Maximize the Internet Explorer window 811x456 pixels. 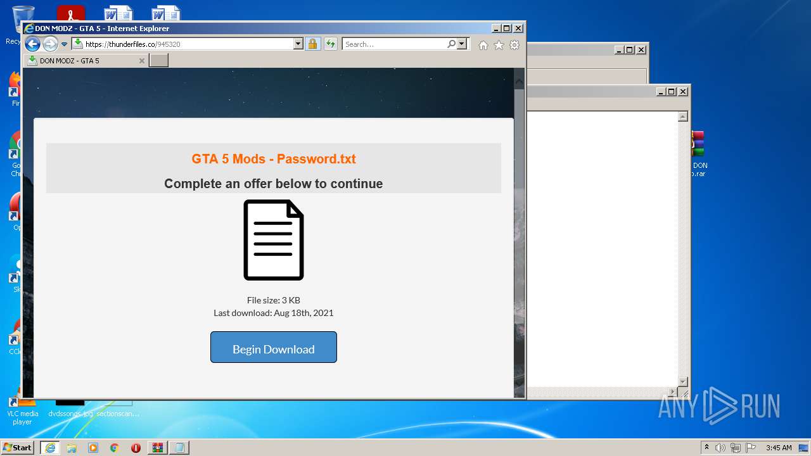pos(506,28)
